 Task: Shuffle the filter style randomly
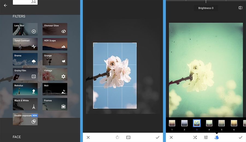195,137
